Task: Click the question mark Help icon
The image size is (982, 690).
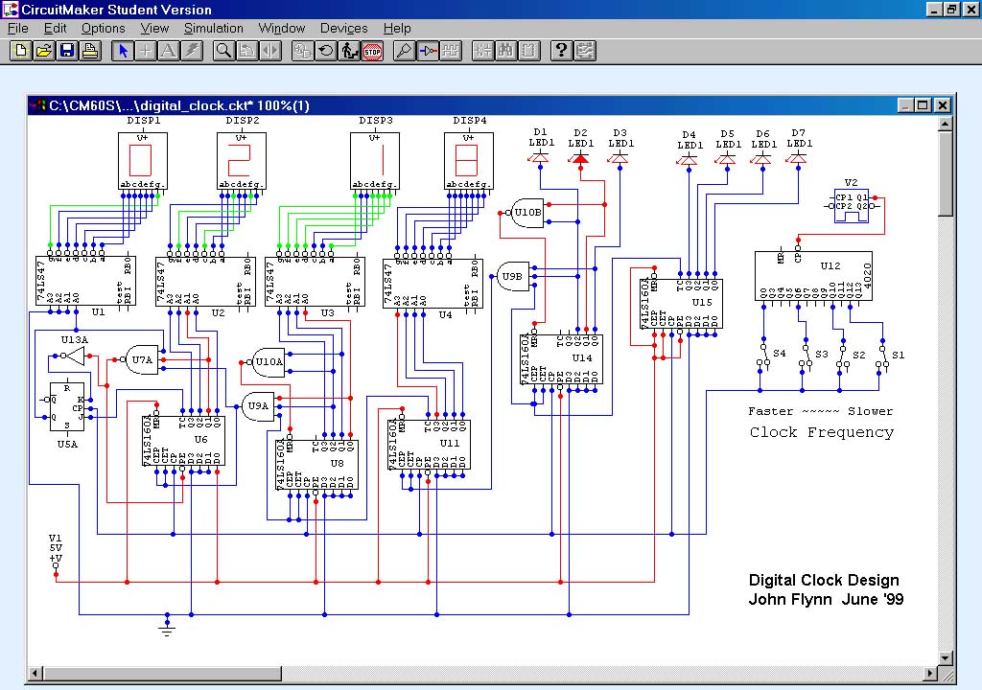Action: [562, 51]
